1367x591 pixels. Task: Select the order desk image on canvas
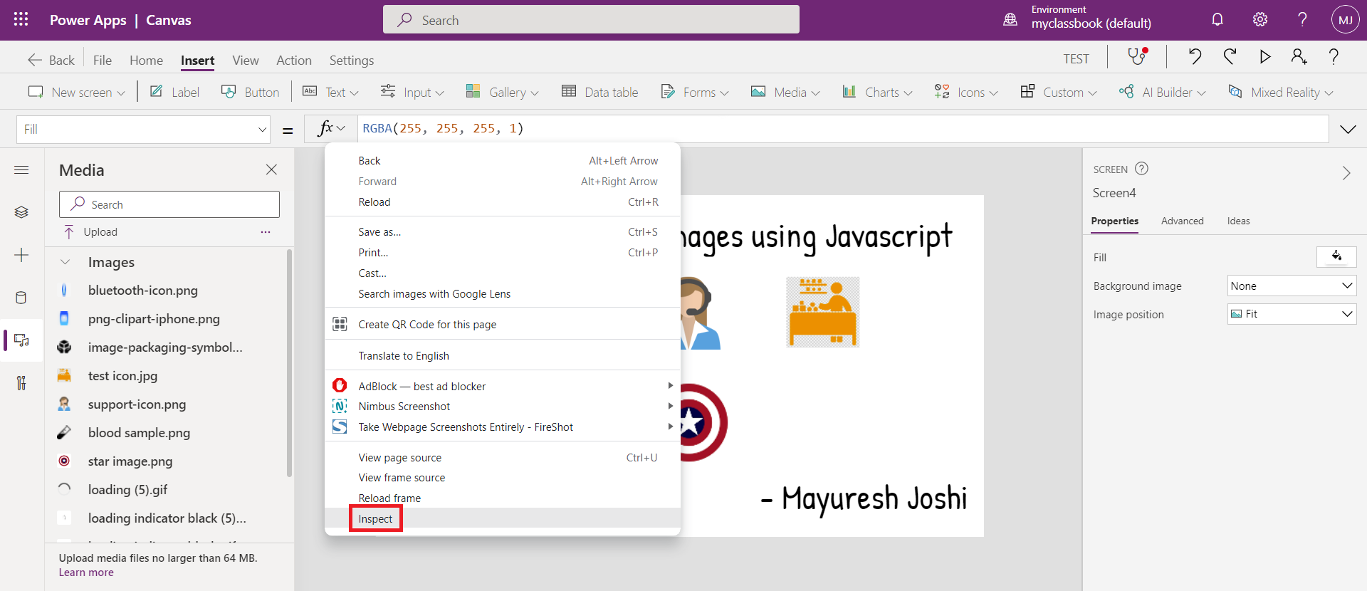(x=822, y=312)
